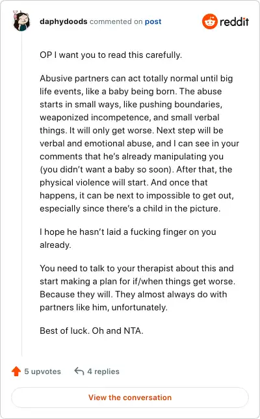This screenshot has width=260, height=419.
Task: Click the "OP I want you to read" line
Action: click(x=110, y=55)
